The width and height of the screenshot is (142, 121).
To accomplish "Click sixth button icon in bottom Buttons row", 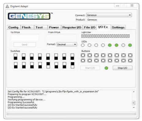I will [x=117, y=60].
